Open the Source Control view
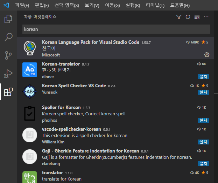This screenshot has height=183, width=218. [8, 55]
